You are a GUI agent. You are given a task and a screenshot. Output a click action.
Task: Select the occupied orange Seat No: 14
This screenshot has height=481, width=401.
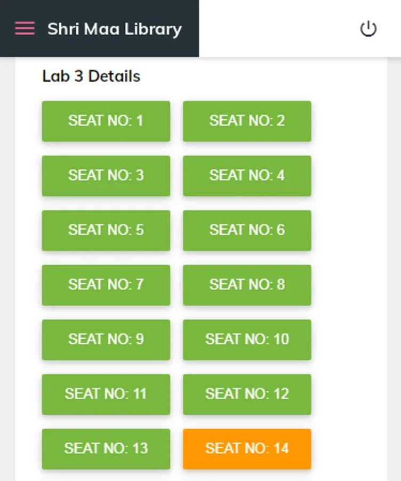(x=247, y=449)
